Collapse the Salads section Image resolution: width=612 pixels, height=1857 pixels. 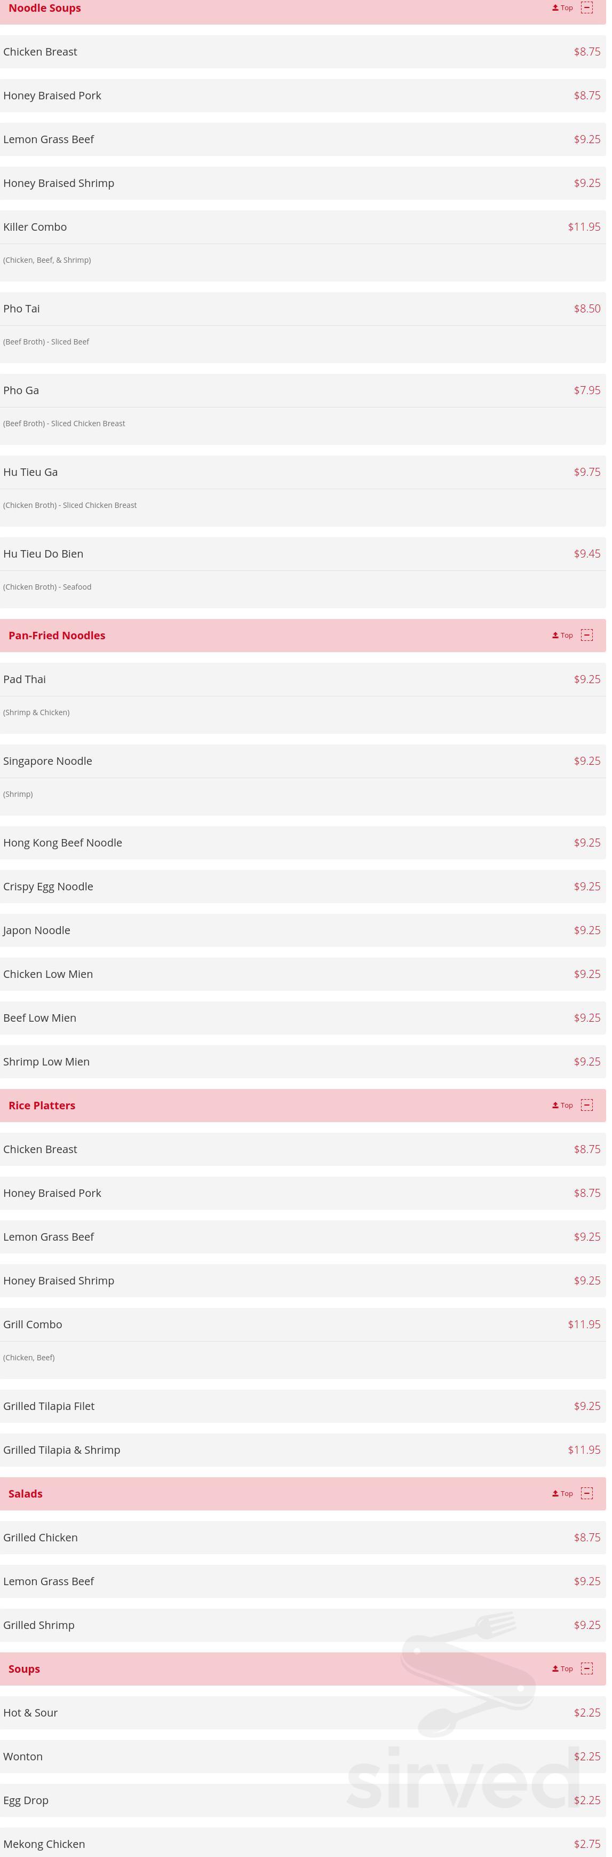click(587, 1494)
